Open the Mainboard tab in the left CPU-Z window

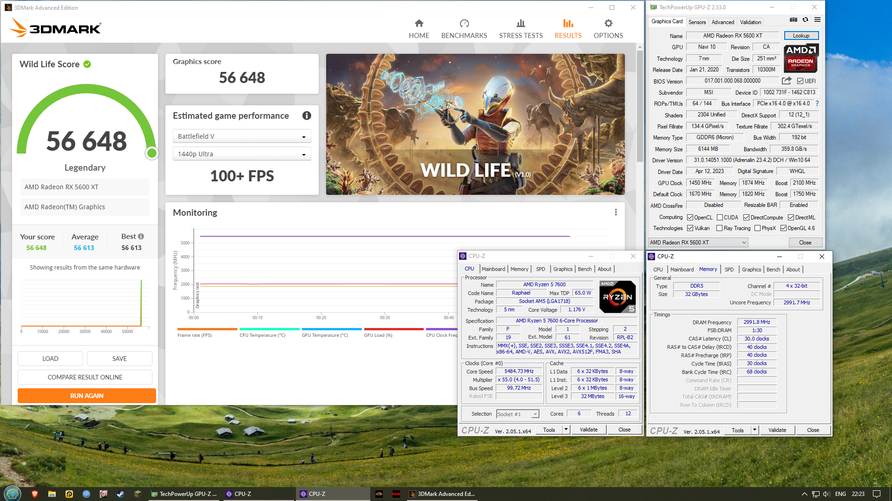493,269
